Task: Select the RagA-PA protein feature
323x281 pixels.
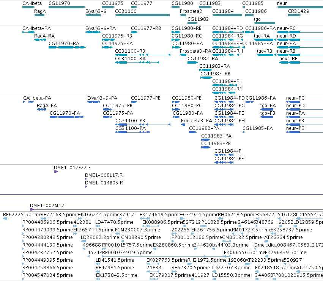Action: (41, 109)
